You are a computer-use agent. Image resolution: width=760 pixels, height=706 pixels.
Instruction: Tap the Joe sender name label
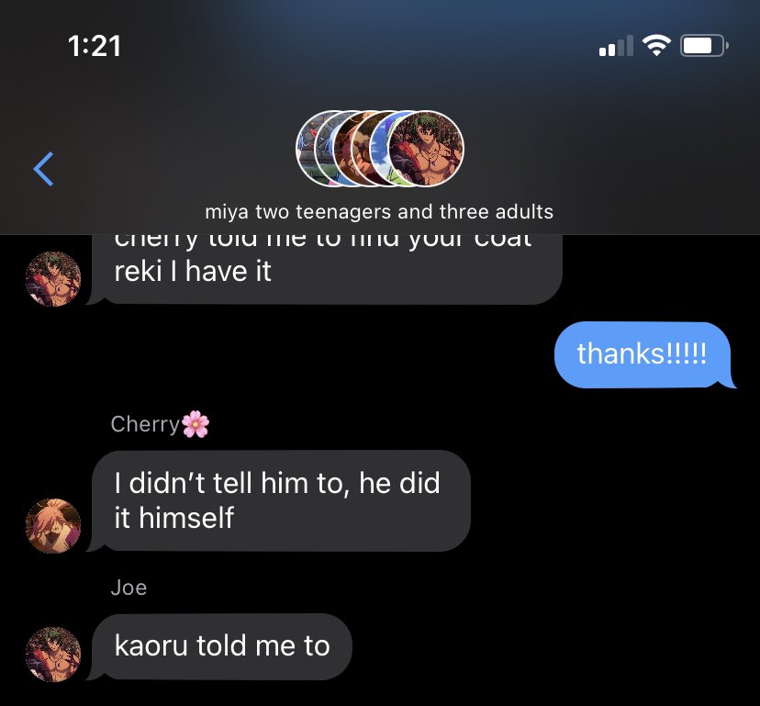coord(129,588)
